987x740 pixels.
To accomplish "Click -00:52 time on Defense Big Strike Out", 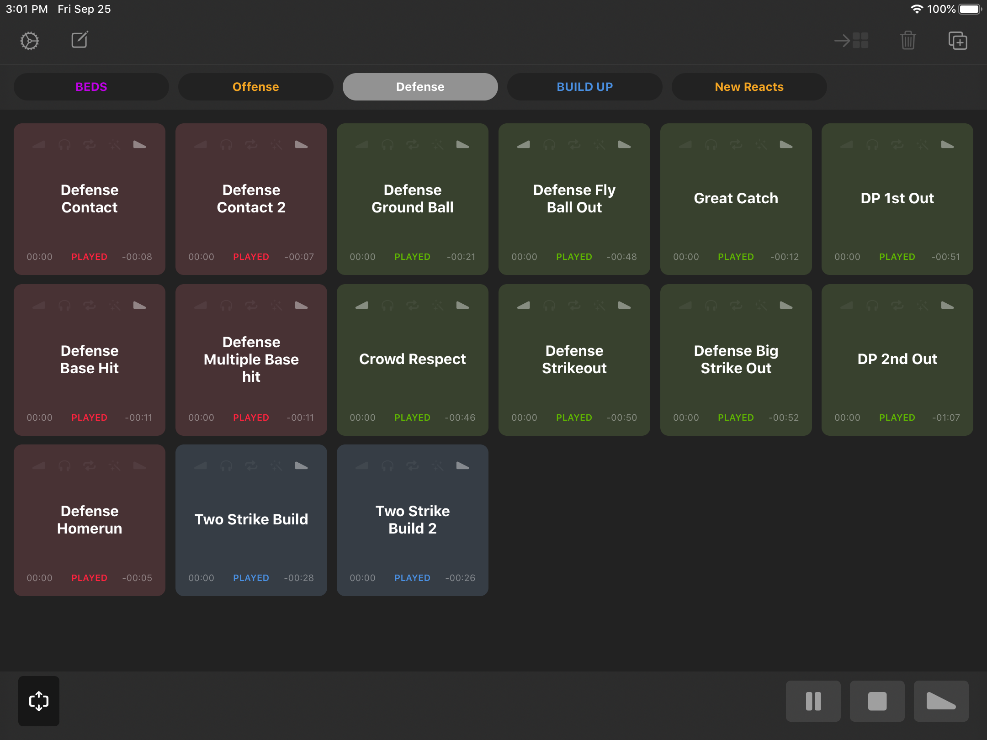I will click(784, 418).
